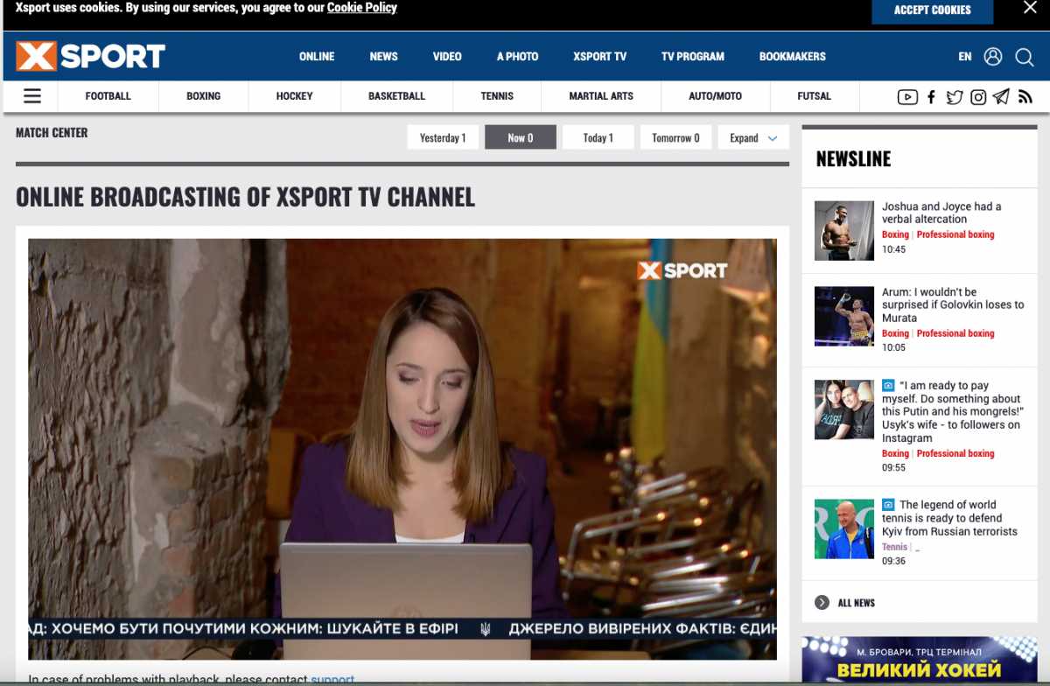Image resolution: width=1050 pixels, height=686 pixels.
Task: Click the Newsline heading
Action: (853, 159)
